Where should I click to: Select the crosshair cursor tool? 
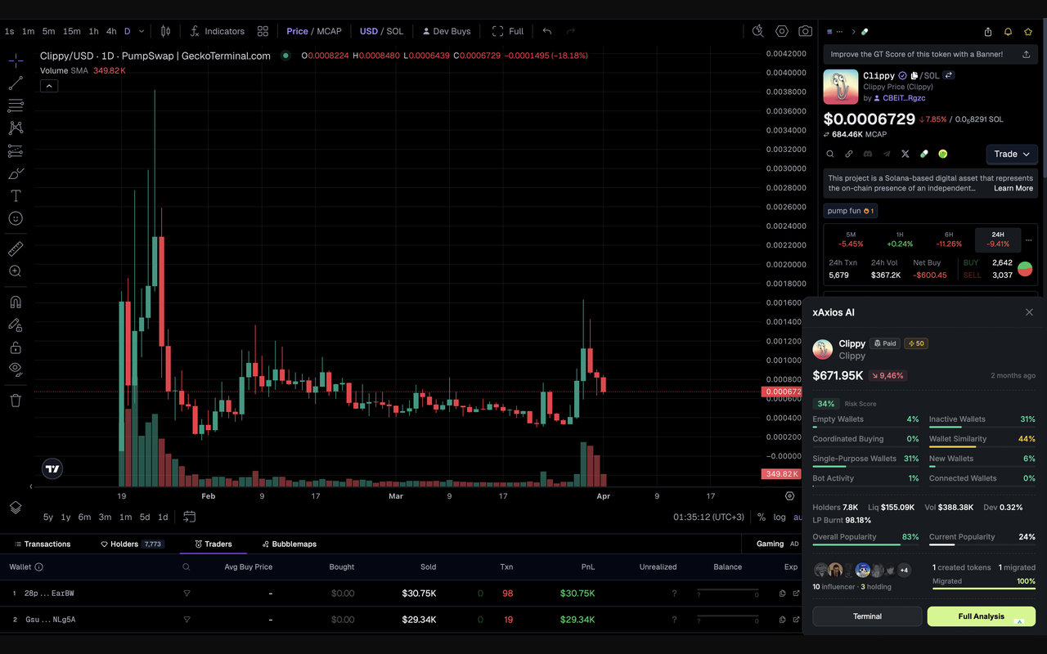(16, 61)
